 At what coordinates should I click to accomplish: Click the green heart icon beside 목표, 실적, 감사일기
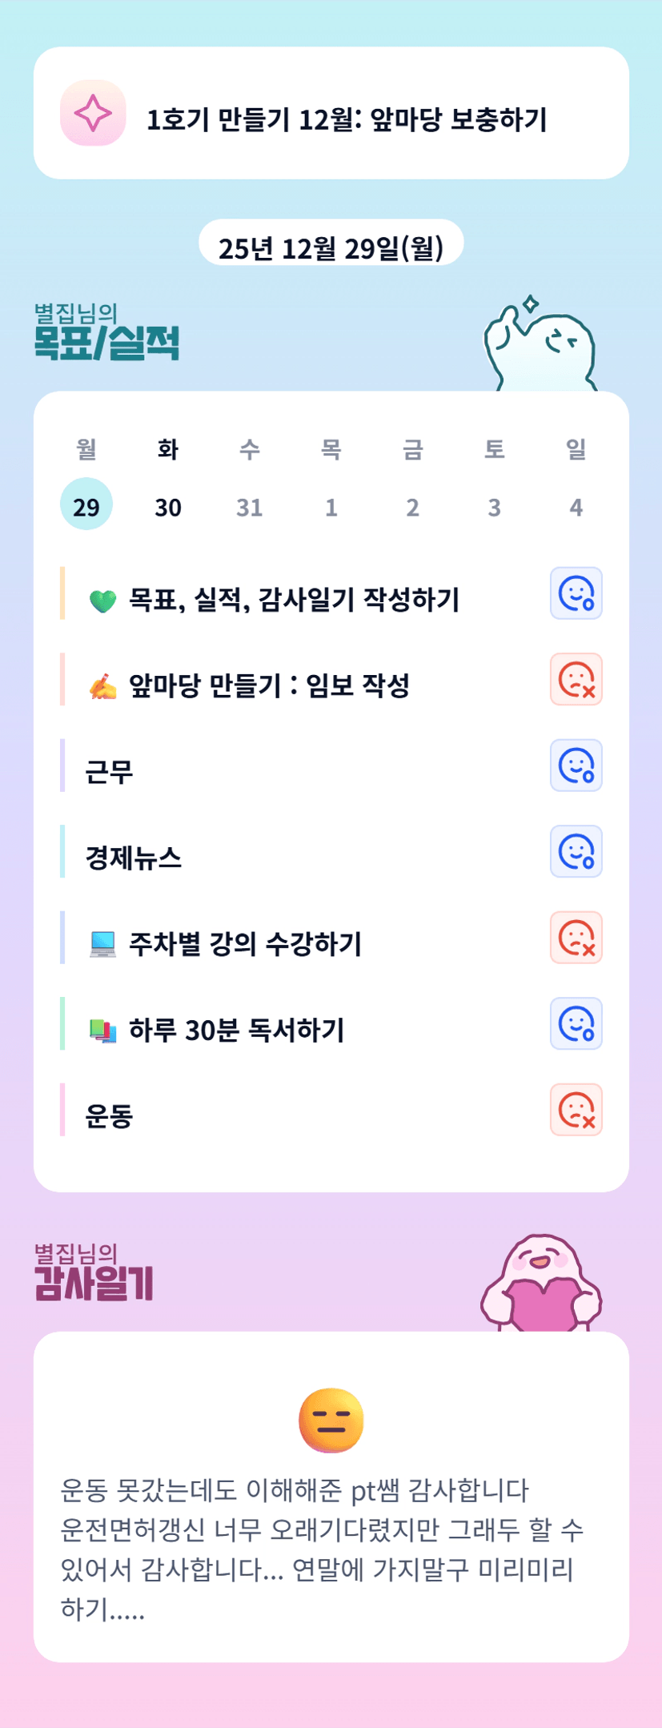[x=102, y=601]
